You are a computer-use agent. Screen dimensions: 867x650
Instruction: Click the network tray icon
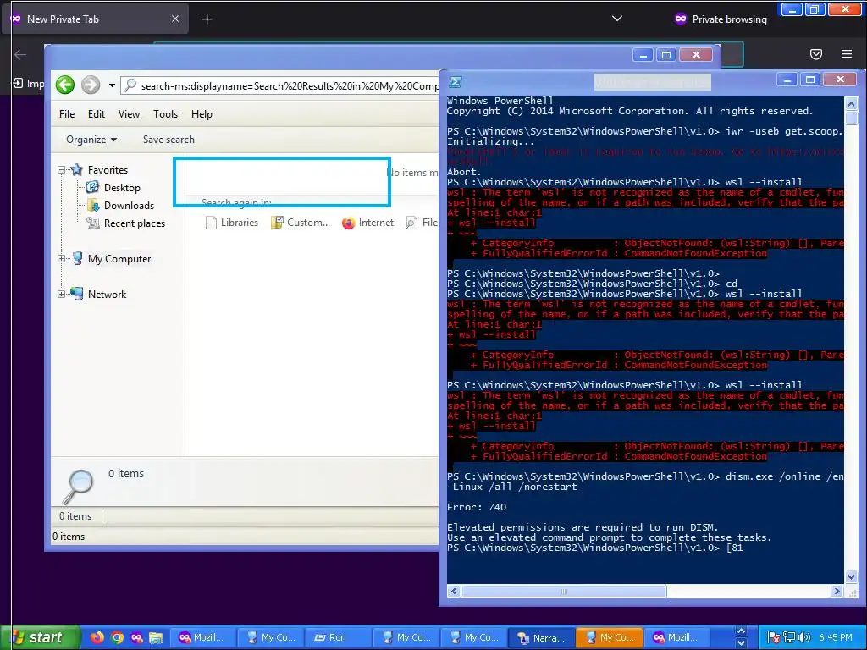(789, 638)
